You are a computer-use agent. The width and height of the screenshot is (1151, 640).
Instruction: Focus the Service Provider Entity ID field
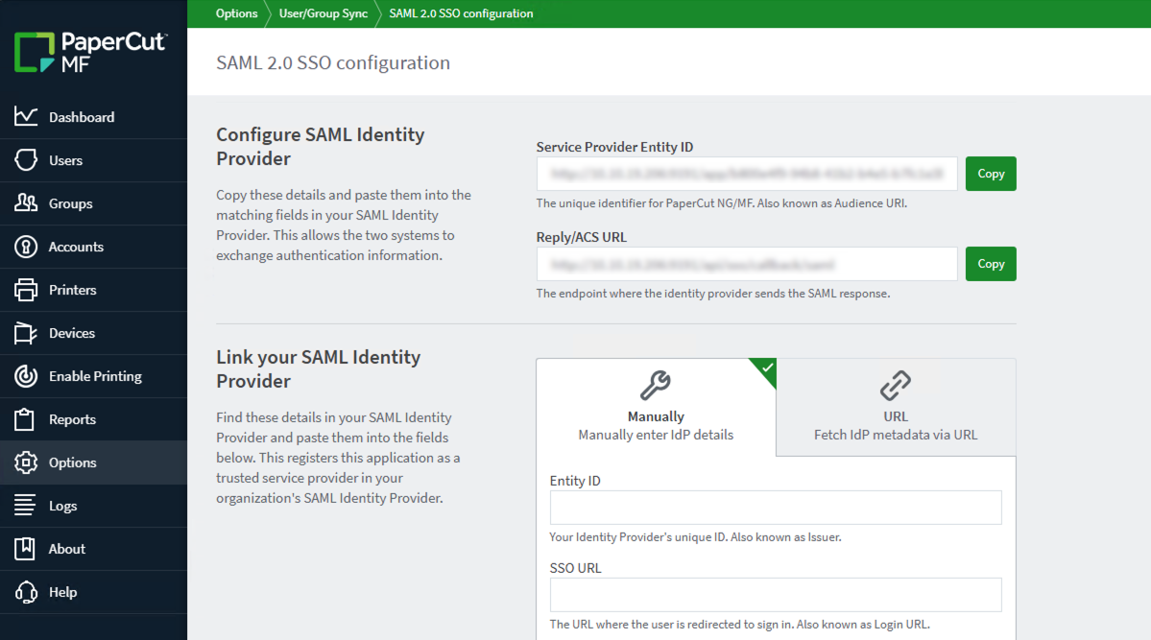[x=747, y=174]
